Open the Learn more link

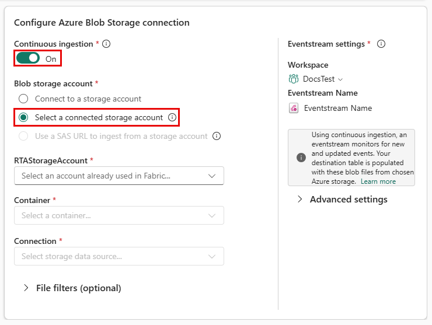pyautogui.click(x=378, y=181)
